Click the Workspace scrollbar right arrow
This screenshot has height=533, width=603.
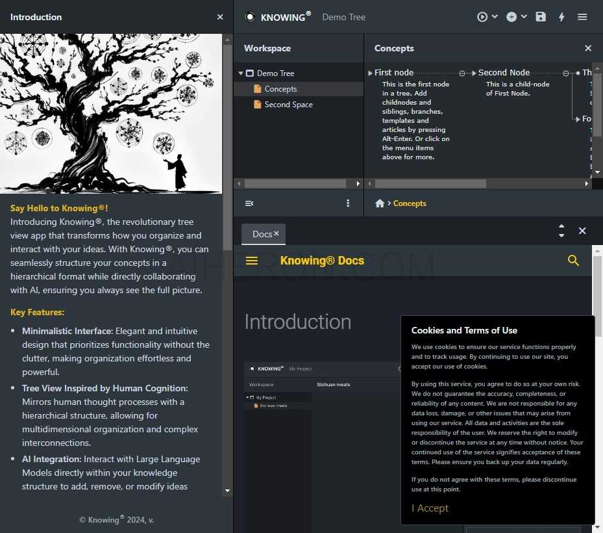tap(358, 184)
